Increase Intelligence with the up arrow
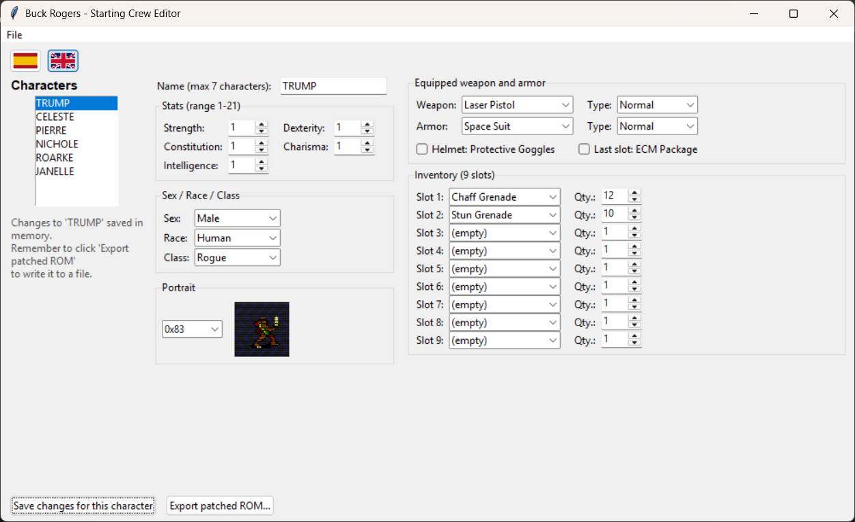The width and height of the screenshot is (855, 522). 262,162
